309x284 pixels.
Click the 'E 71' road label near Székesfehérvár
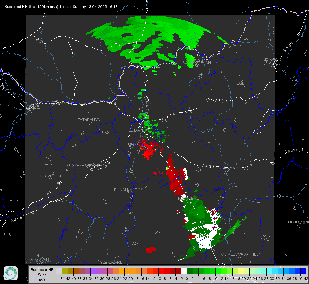(x=97, y=166)
